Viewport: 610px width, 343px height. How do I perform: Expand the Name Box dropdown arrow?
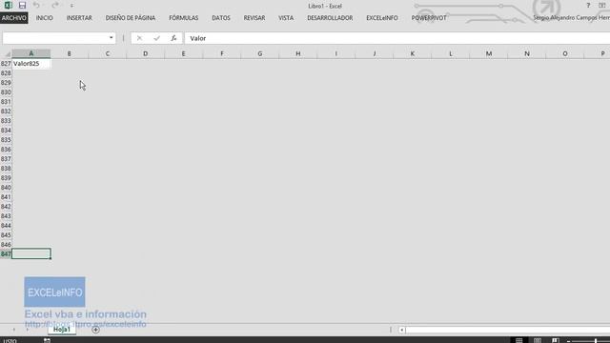click(112, 38)
